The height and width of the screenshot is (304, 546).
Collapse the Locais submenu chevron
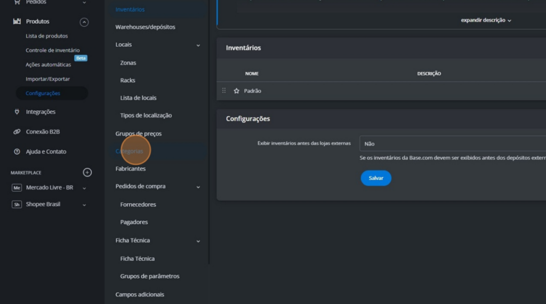(x=198, y=45)
